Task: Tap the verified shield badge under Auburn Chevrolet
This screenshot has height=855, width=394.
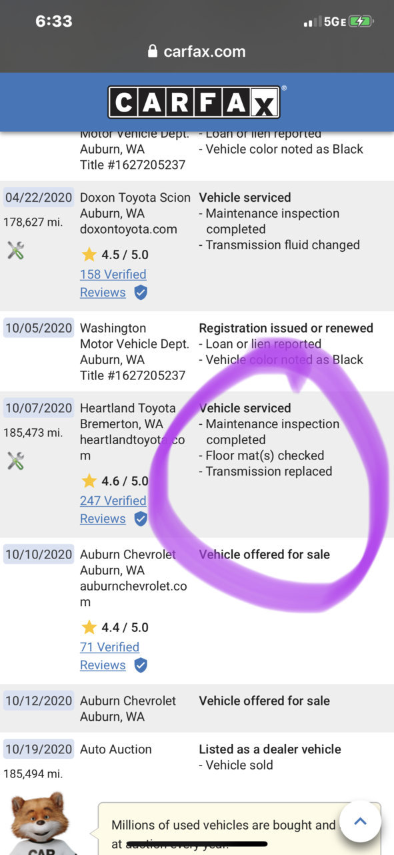Action: pyautogui.click(x=141, y=665)
